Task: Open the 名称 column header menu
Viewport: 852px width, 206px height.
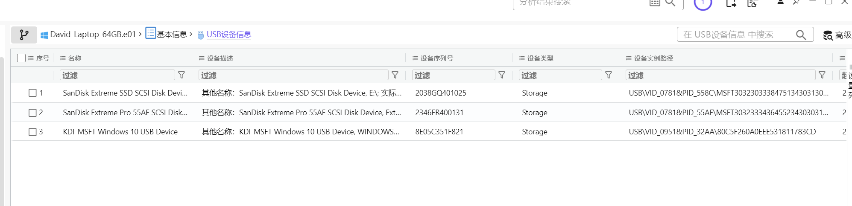Action: (x=63, y=58)
